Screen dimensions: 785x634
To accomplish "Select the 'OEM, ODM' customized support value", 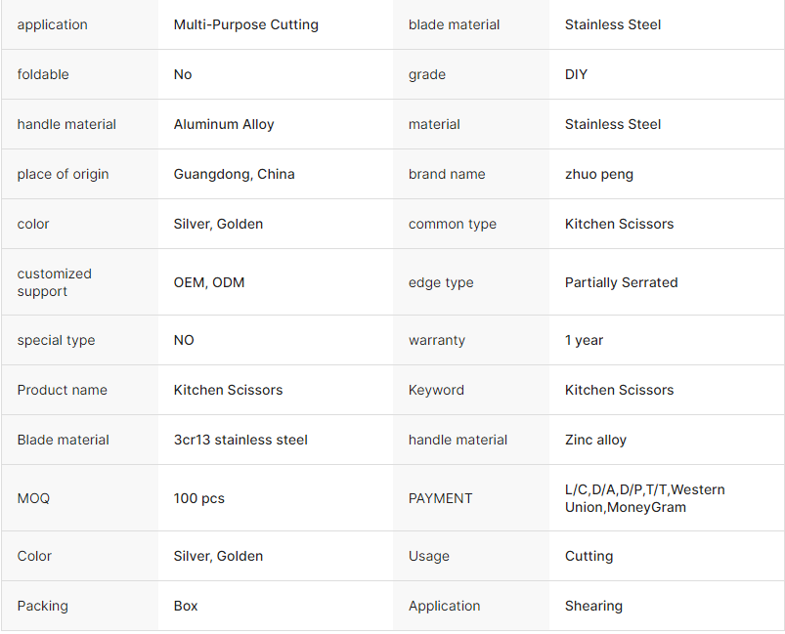I will (x=209, y=282).
